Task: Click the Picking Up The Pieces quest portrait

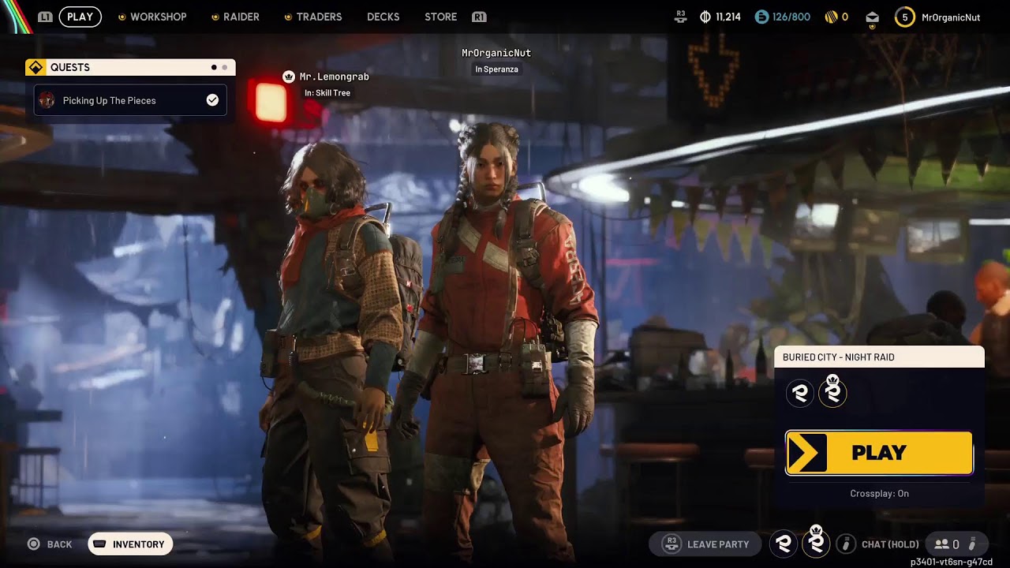Action: coord(47,100)
